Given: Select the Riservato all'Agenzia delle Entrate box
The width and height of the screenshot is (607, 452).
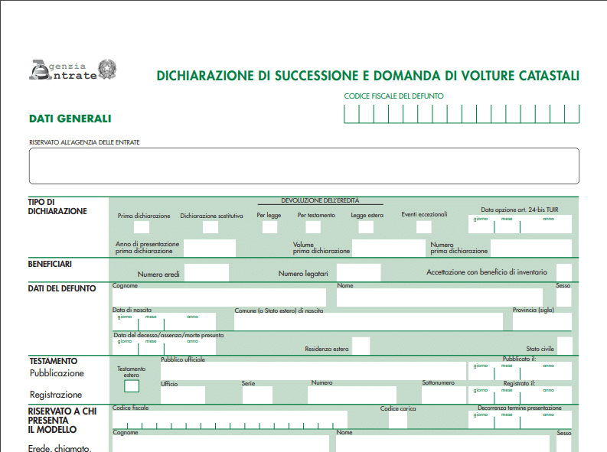Looking at the screenshot, I should pyautogui.click(x=304, y=166).
